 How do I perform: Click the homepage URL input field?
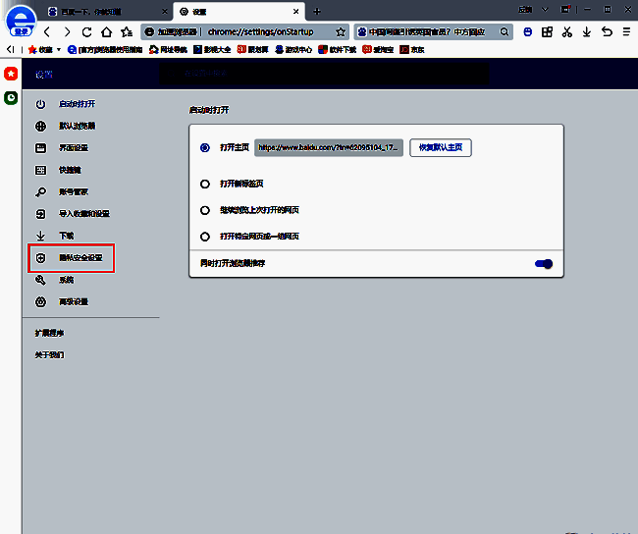(329, 148)
